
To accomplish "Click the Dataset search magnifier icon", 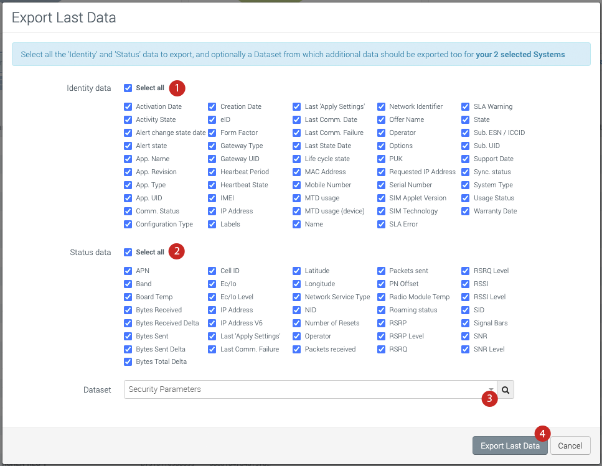I will (506, 389).
